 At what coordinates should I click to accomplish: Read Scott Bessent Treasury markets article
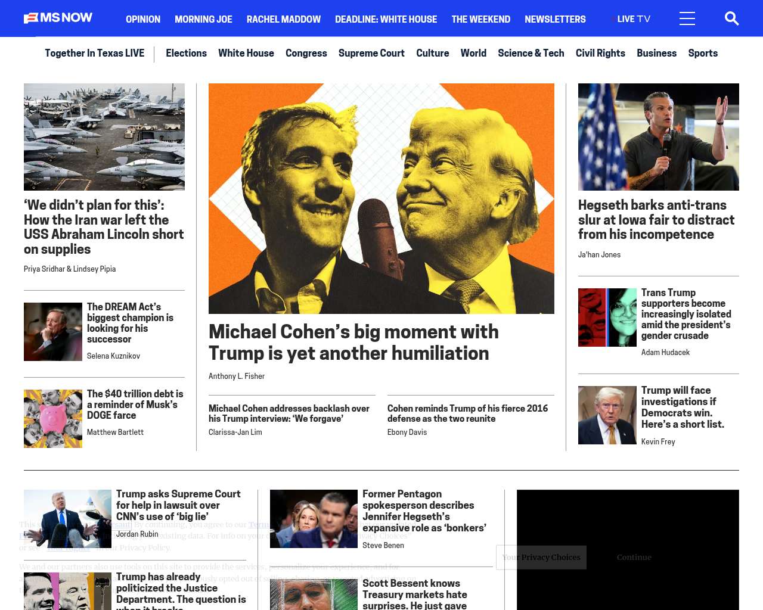tap(415, 594)
